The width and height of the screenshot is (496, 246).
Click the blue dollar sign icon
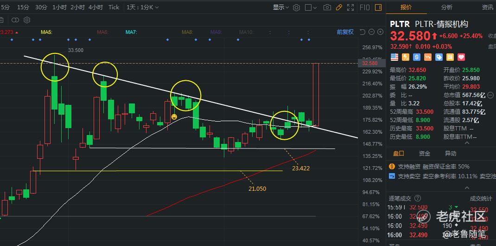pos(417,57)
